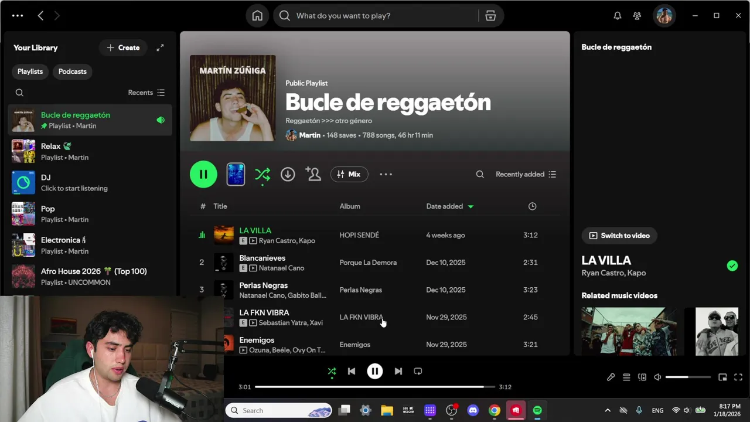The image size is (750, 422).
Task: Open first related music video thumbnail
Action: 629,331
